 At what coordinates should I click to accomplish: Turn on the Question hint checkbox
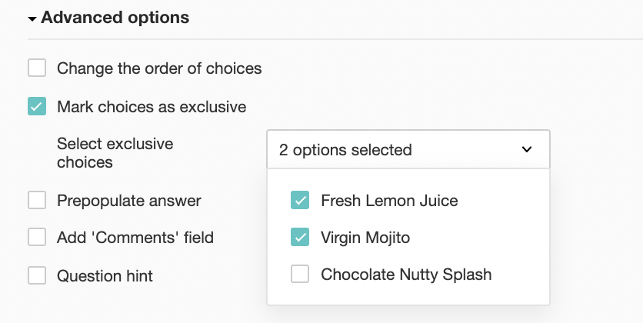tap(37, 275)
